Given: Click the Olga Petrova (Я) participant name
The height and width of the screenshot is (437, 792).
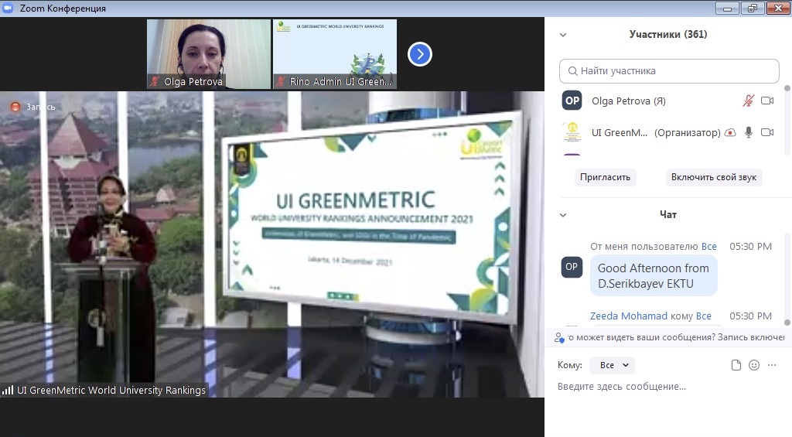Looking at the screenshot, I should (629, 101).
